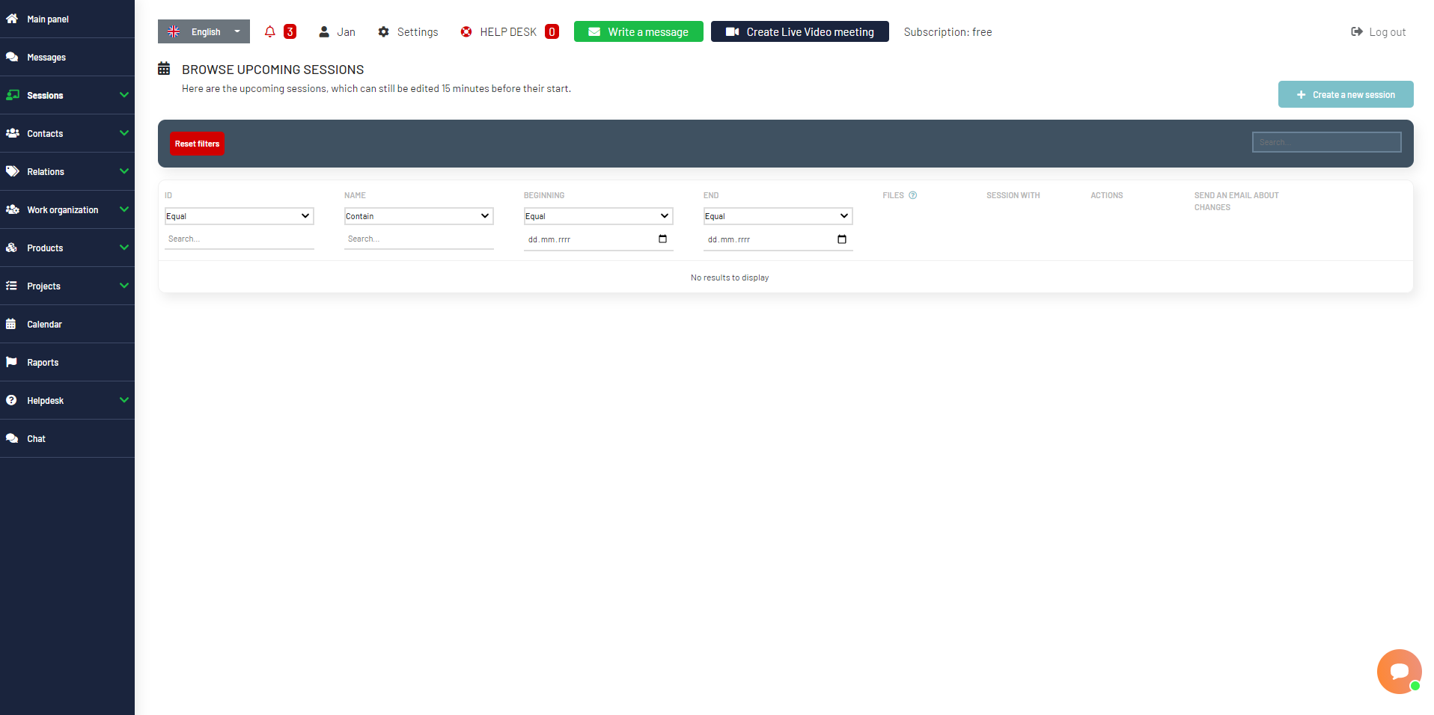Click the Name column search field
The image size is (1434, 715).
[418, 239]
